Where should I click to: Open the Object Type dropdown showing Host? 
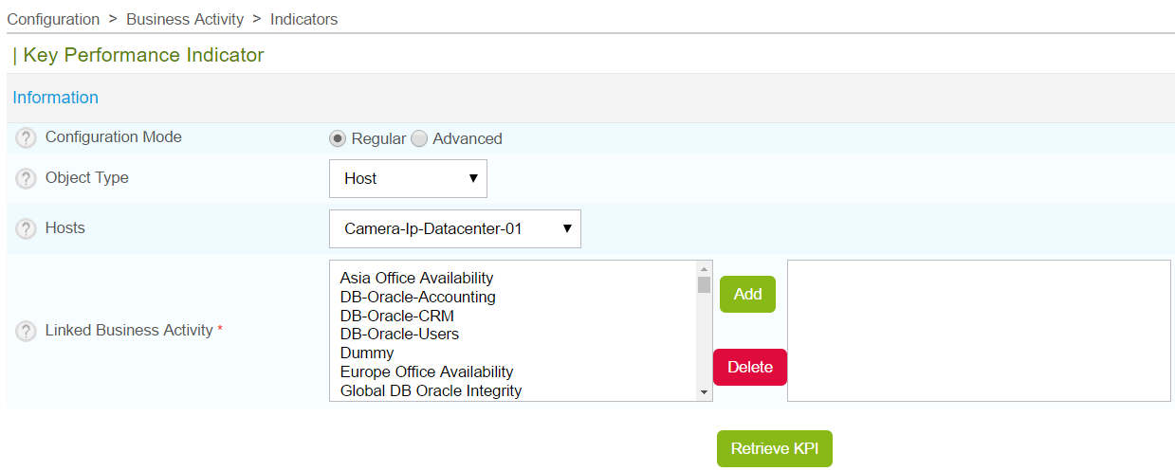[408, 178]
